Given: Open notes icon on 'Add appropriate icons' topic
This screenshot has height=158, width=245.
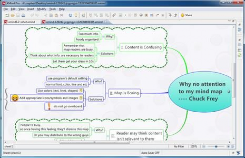Looking at the screenshot, I should (81, 98).
